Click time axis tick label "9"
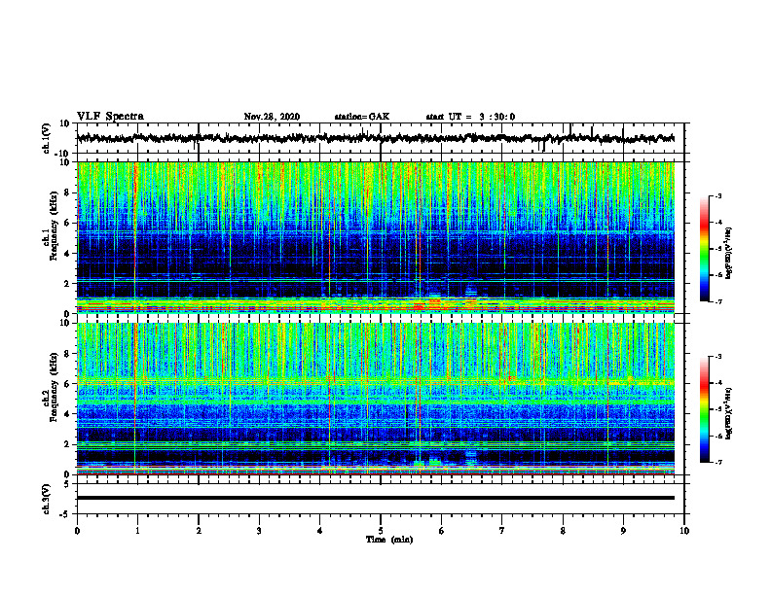 623,531
